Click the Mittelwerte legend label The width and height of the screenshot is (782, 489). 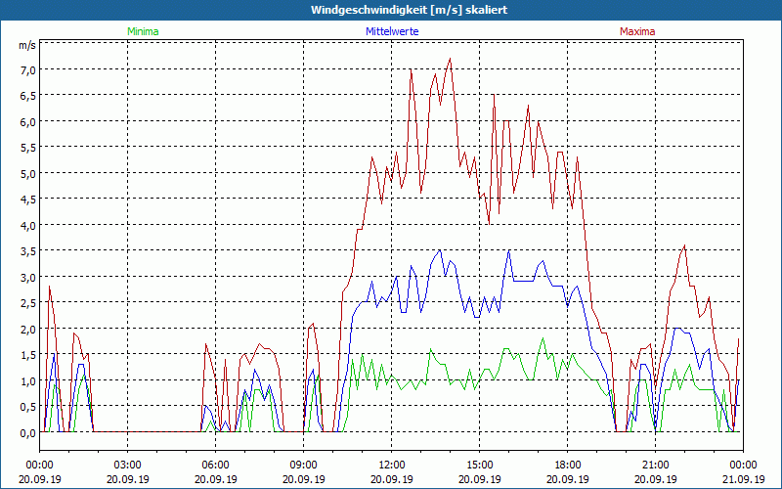[392, 31]
